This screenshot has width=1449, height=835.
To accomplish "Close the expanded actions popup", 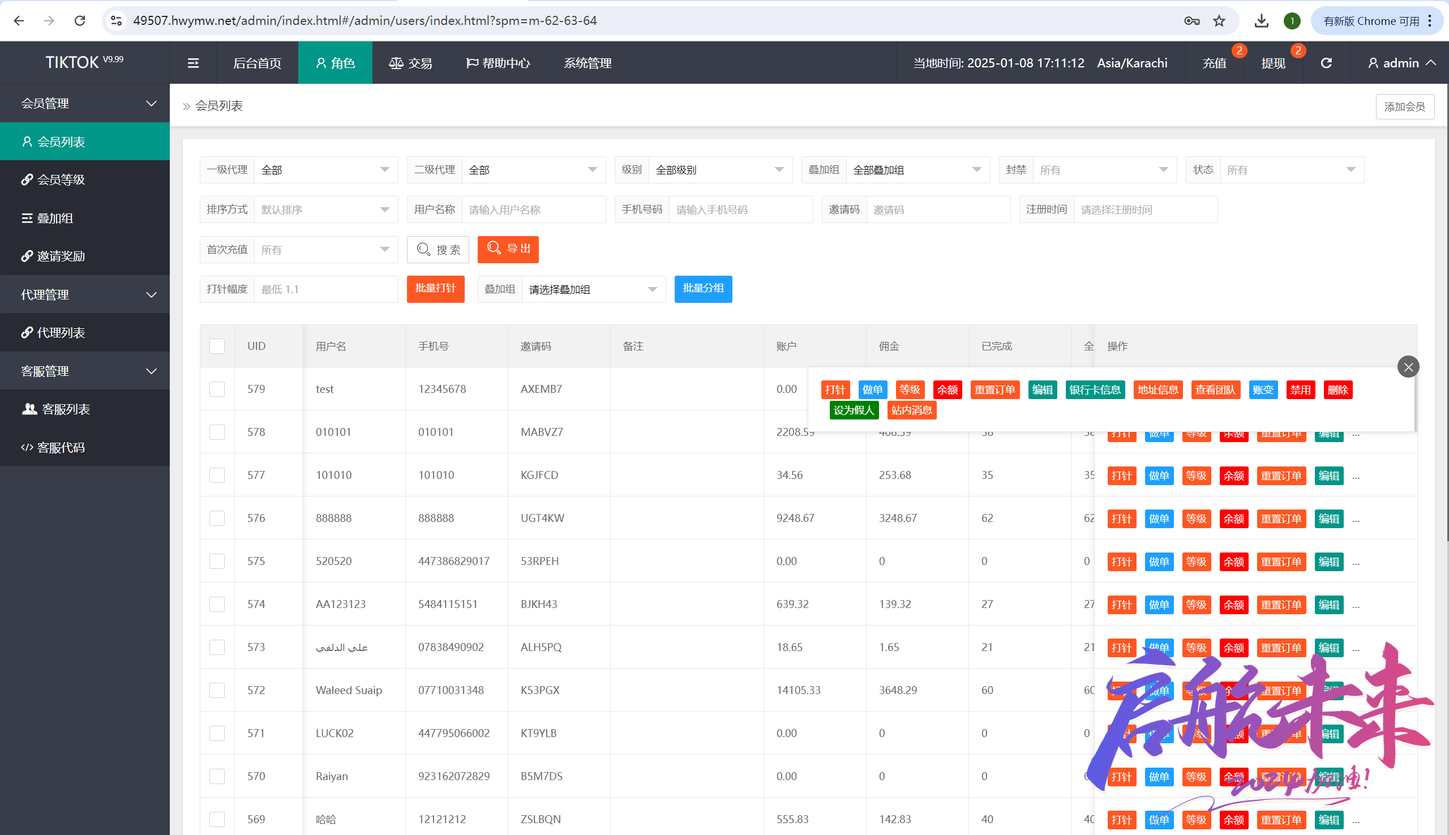I will pyautogui.click(x=1408, y=367).
